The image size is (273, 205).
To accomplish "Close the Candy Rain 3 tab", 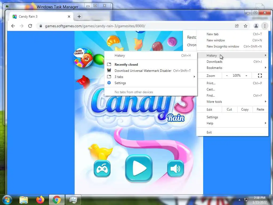I will [x=69, y=17].
